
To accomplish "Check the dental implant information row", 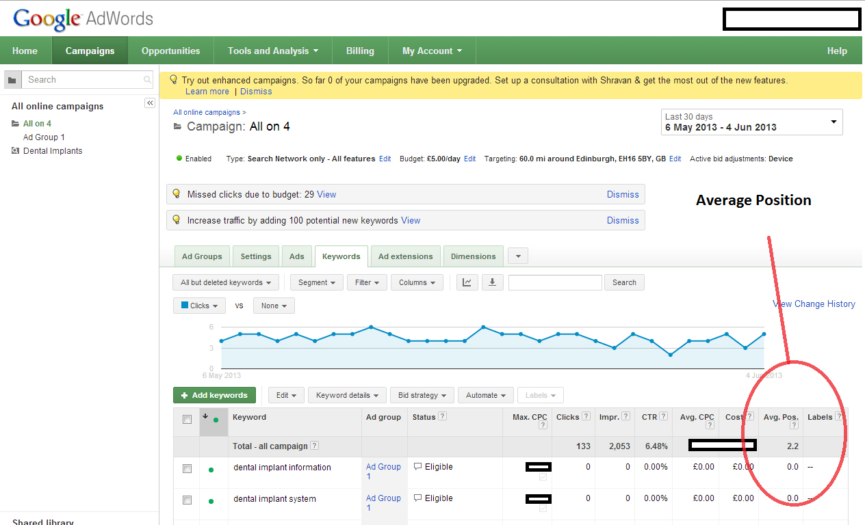I will (187, 469).
